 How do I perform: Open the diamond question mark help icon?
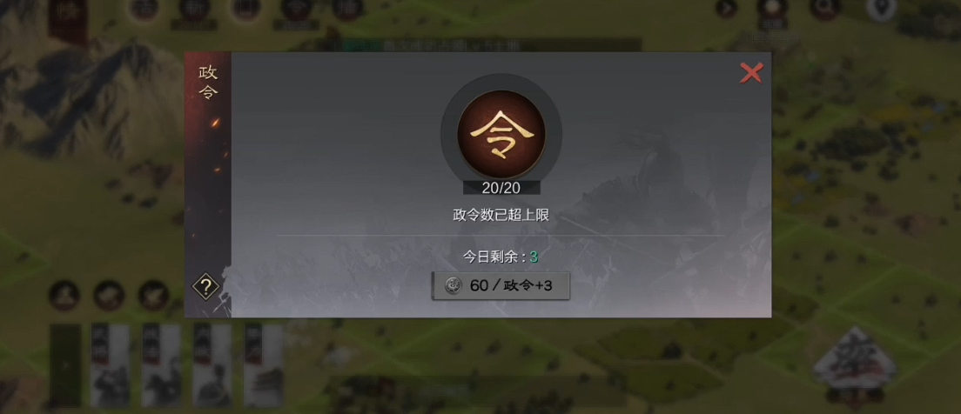point(206,287)
